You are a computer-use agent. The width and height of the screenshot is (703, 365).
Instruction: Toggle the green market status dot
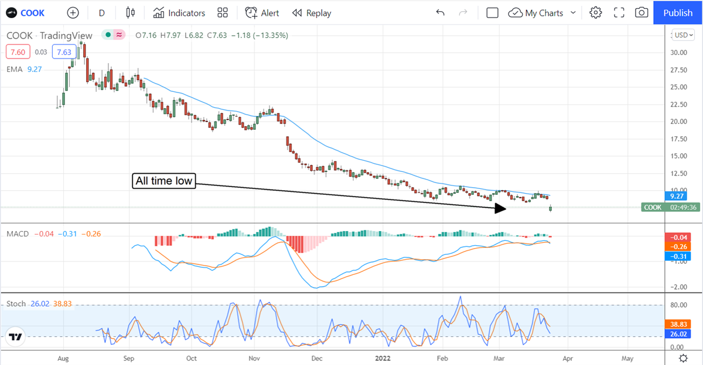pos(108,35)
